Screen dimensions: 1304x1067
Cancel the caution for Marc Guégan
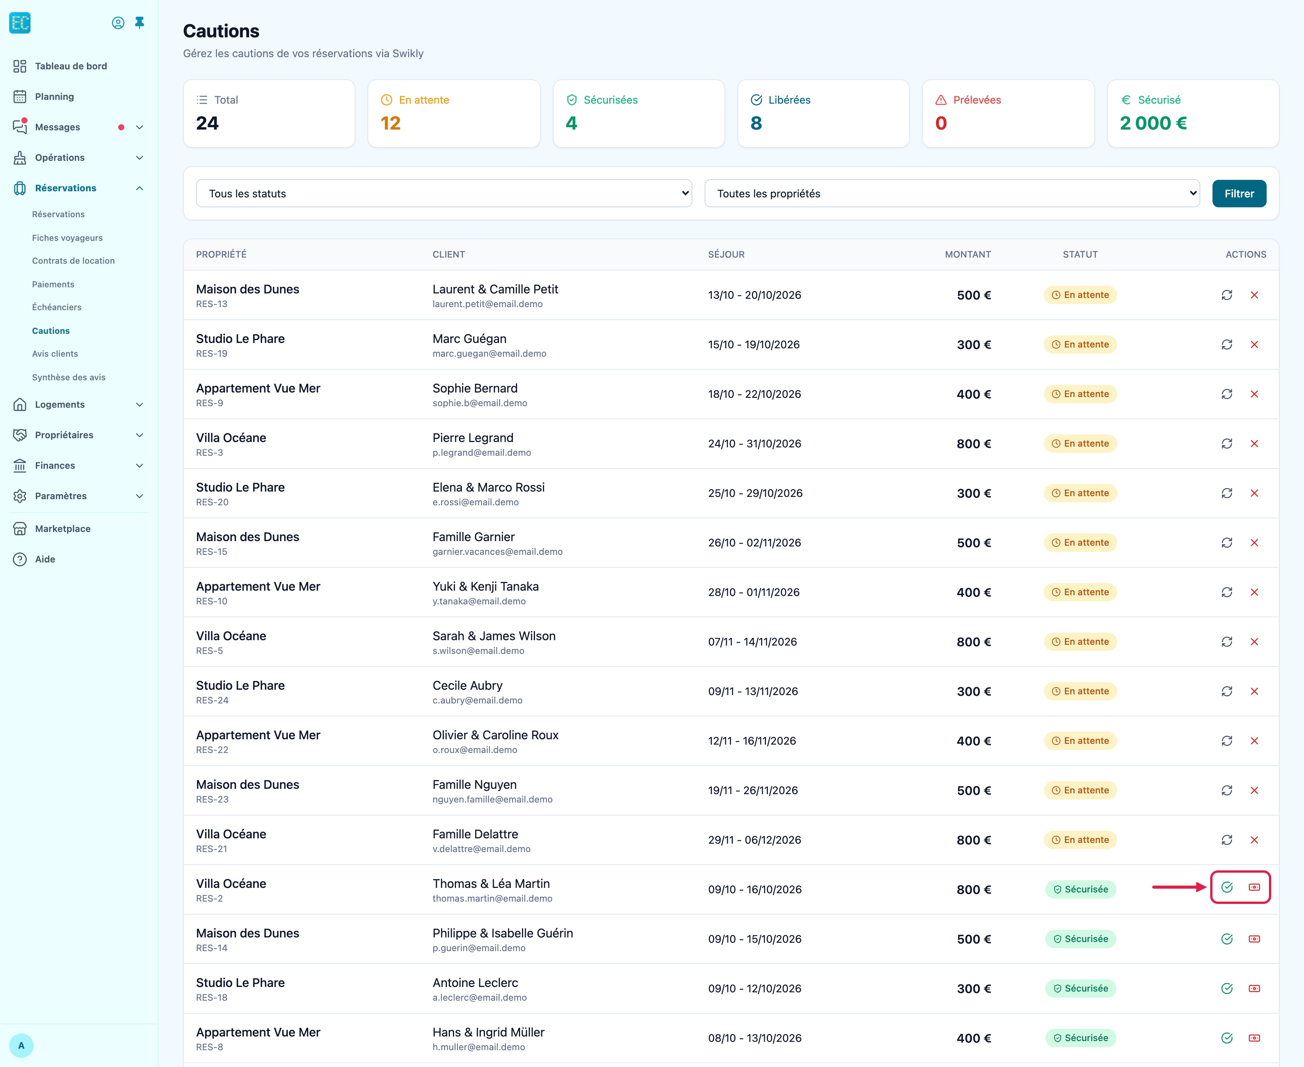pos(1254,345)
